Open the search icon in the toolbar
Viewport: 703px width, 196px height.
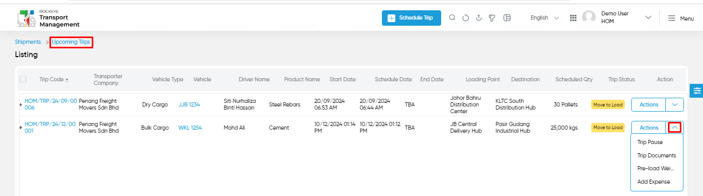452,17
